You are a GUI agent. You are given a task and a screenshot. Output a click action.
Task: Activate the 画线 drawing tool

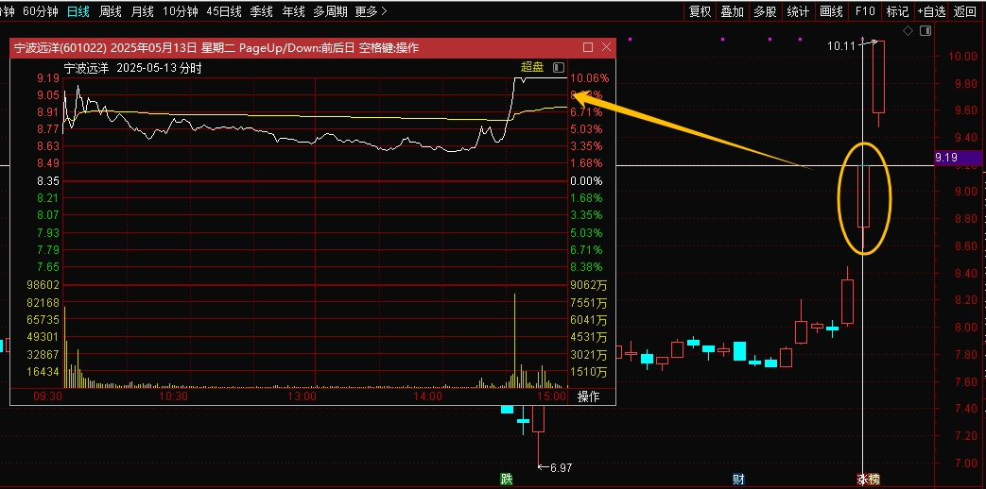point(831,10)
